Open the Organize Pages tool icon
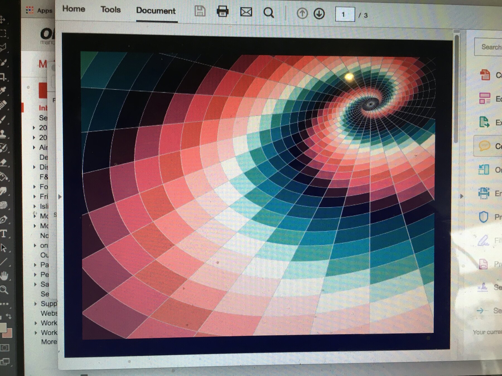Viewport: 502px width, 376px height. click(484, 169)
